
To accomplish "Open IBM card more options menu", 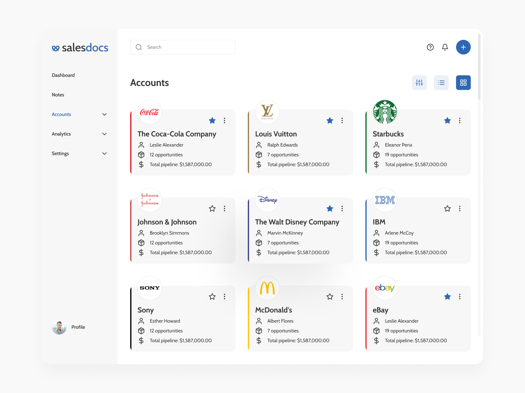I will [460, 209].
